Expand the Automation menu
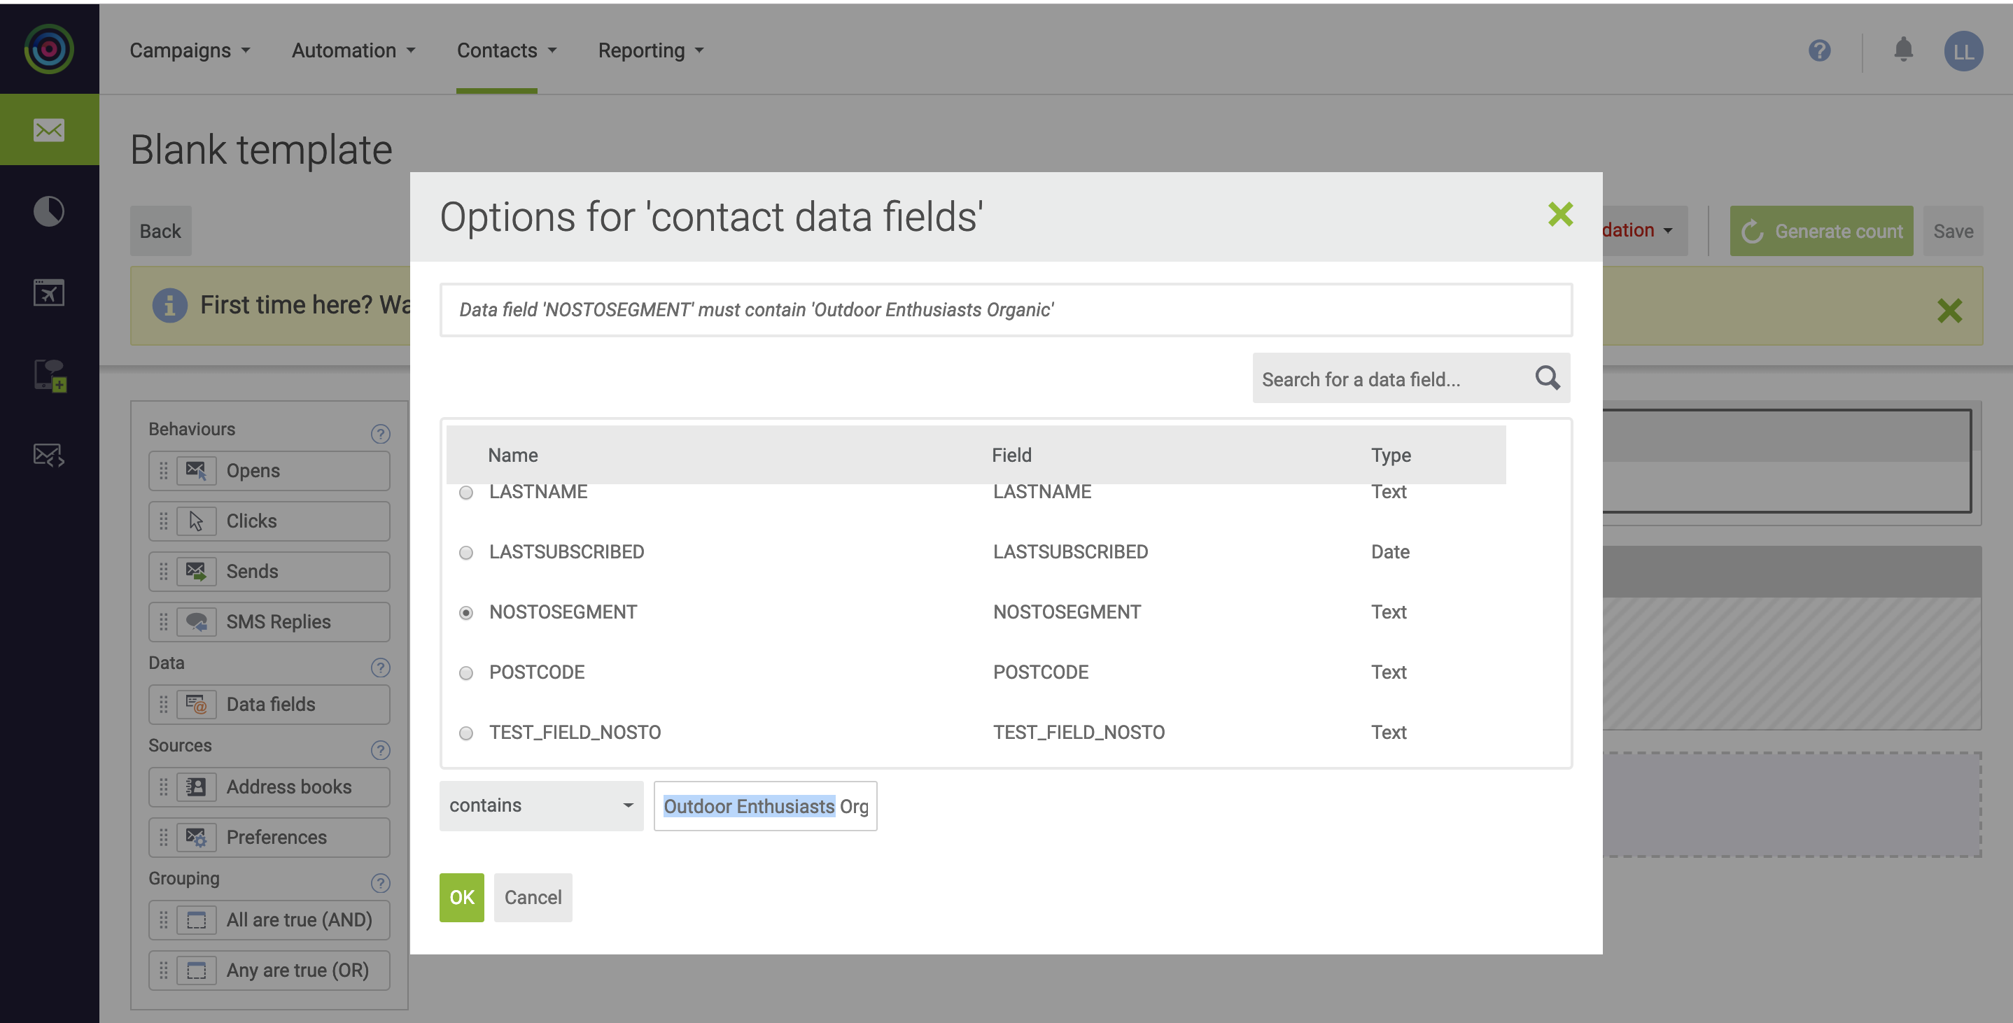 click(353, 51)
